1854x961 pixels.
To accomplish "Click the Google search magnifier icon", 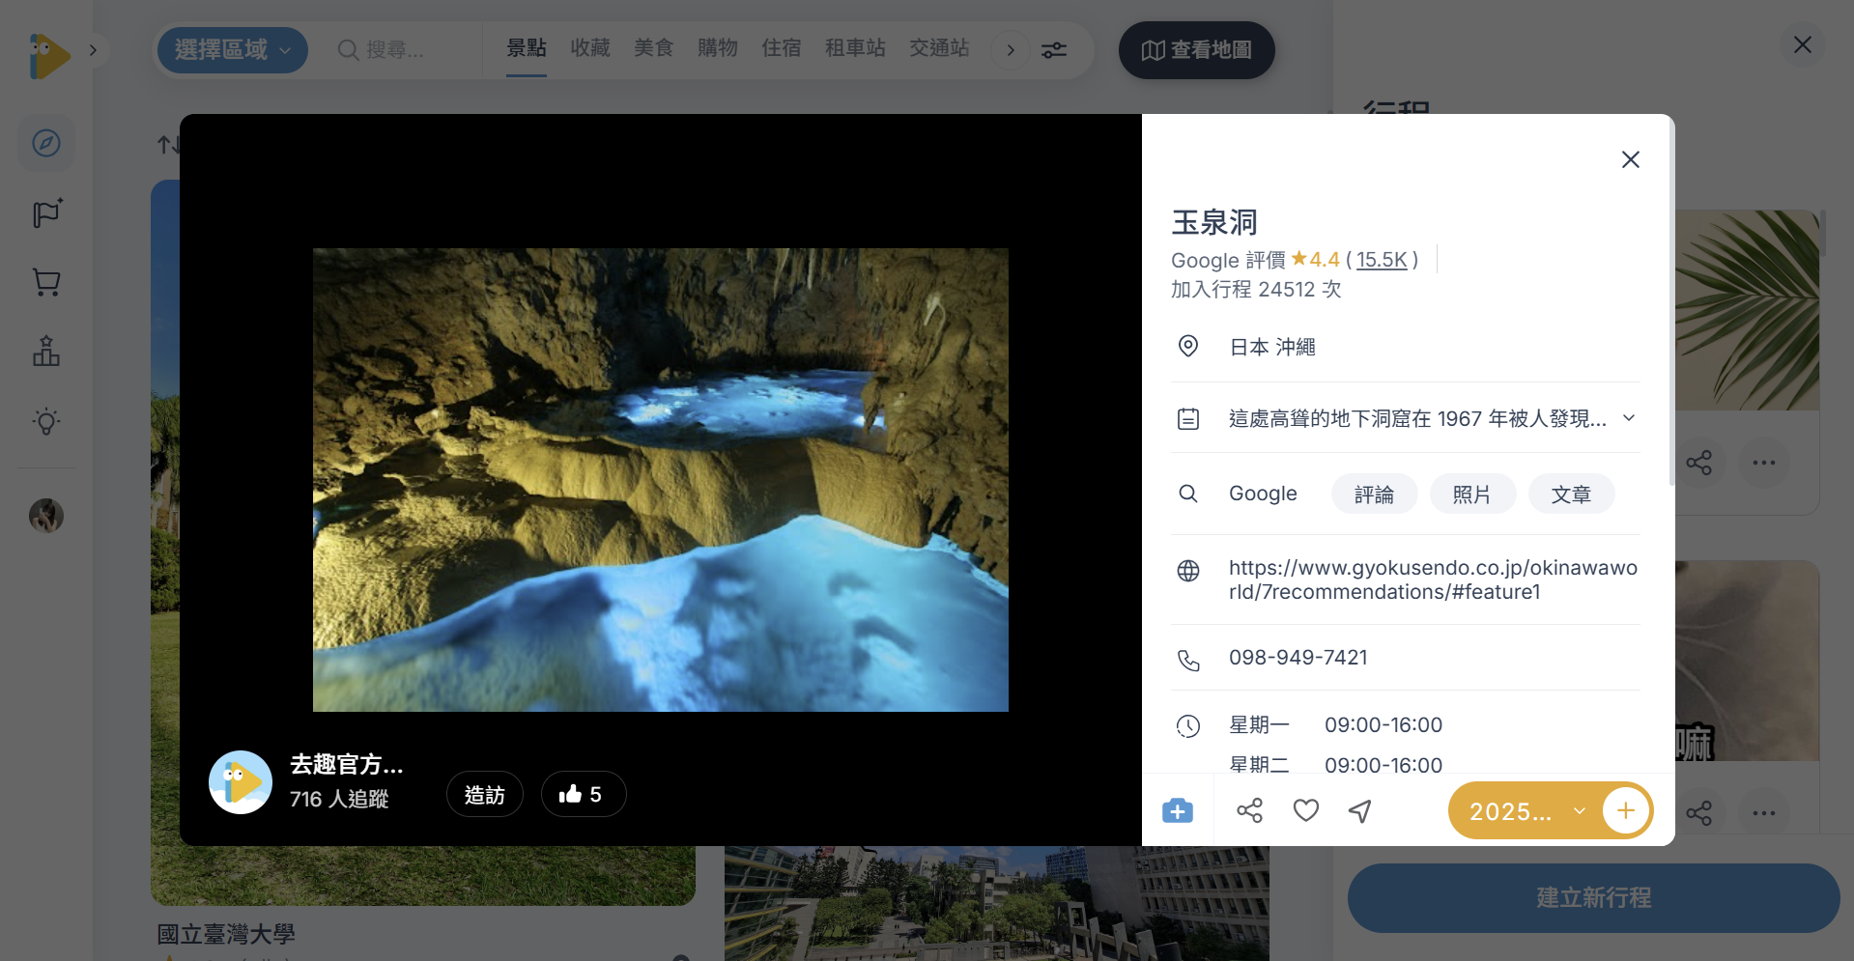I will 1188,494.
